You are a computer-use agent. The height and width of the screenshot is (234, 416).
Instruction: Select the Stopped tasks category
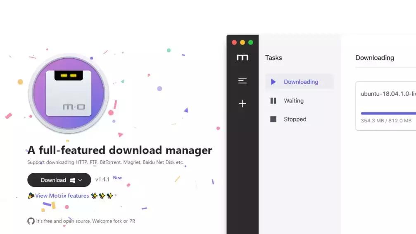[295, 119]
